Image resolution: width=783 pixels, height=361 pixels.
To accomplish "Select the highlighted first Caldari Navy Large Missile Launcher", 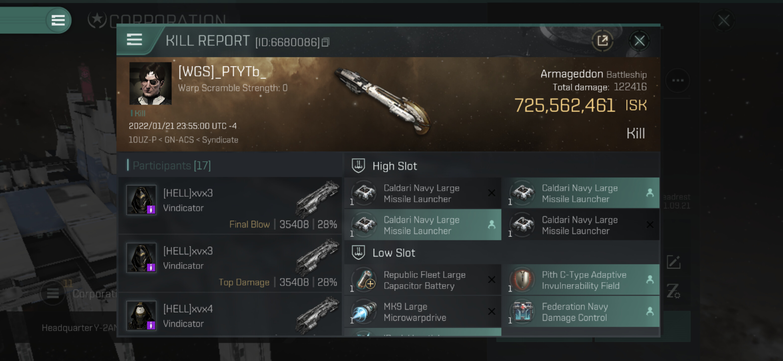I will [582, 193].
